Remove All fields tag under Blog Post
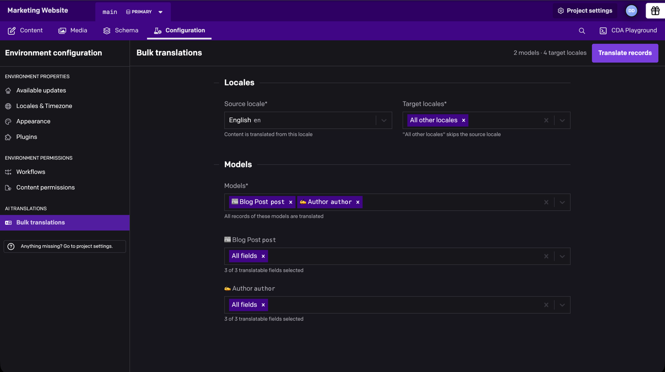 (263, 256)
